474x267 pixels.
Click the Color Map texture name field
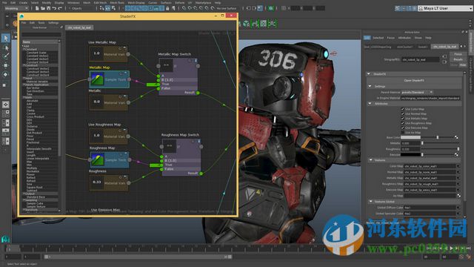click(430, 166)
